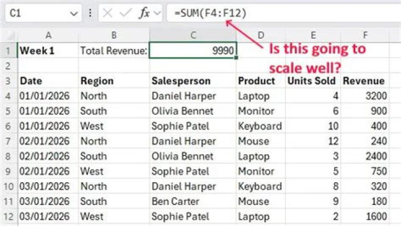
Task: Click the 'Region' header cell
Action: [114, 81]
